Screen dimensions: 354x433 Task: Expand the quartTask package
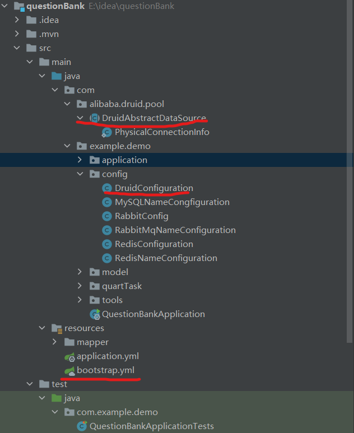tap(80, 286)
